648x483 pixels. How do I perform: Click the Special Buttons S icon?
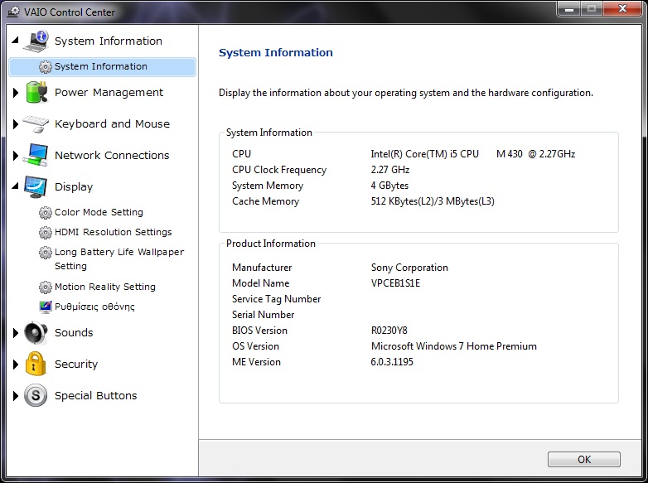click(36, 395)
